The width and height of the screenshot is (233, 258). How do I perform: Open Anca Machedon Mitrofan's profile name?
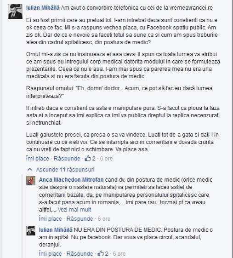click(71, 180)
